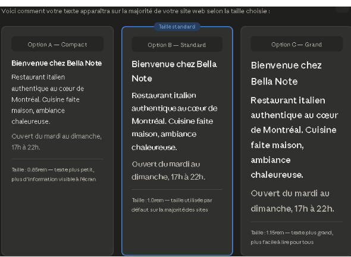Click the Bienvenue chez Bella Note heading in the Compact card
This screenshot has width=351, height=257.
57,63
